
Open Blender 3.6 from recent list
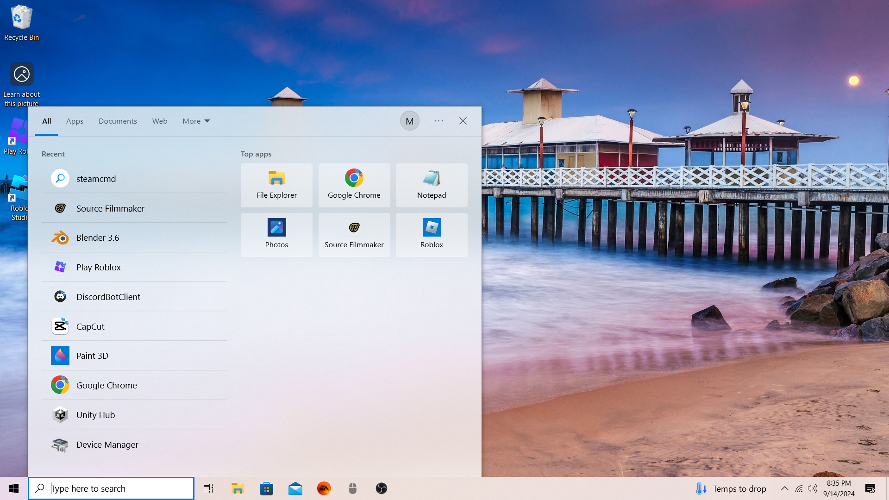point(97,237)
